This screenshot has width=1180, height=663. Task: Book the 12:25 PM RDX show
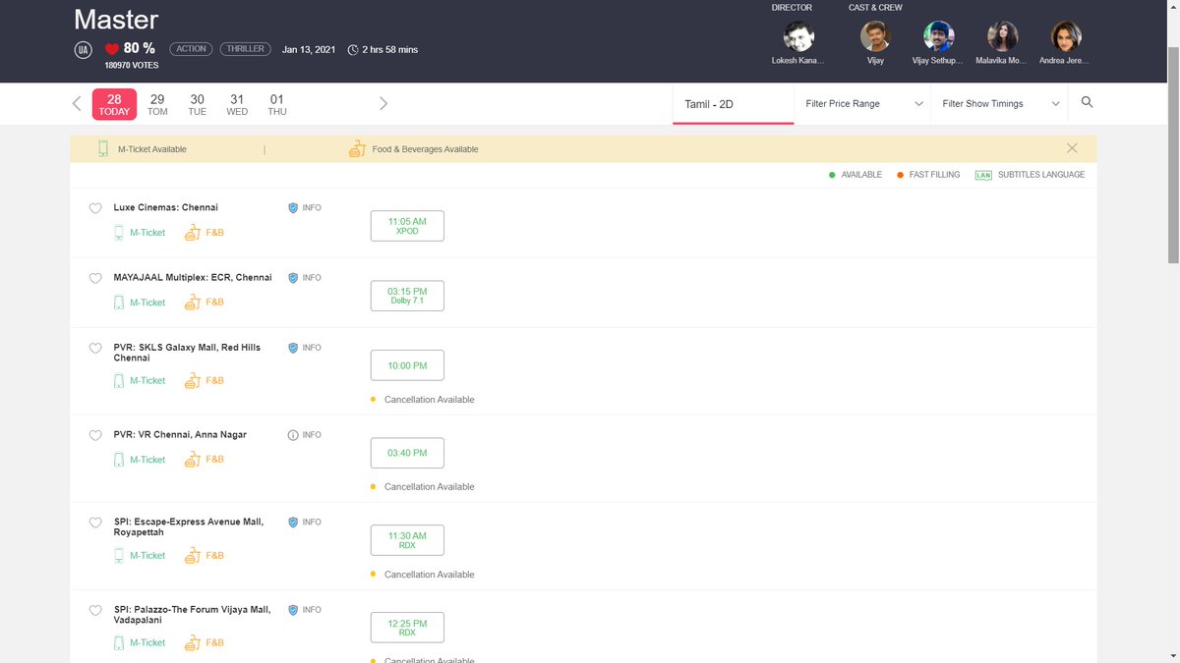(x=407, y=628)
